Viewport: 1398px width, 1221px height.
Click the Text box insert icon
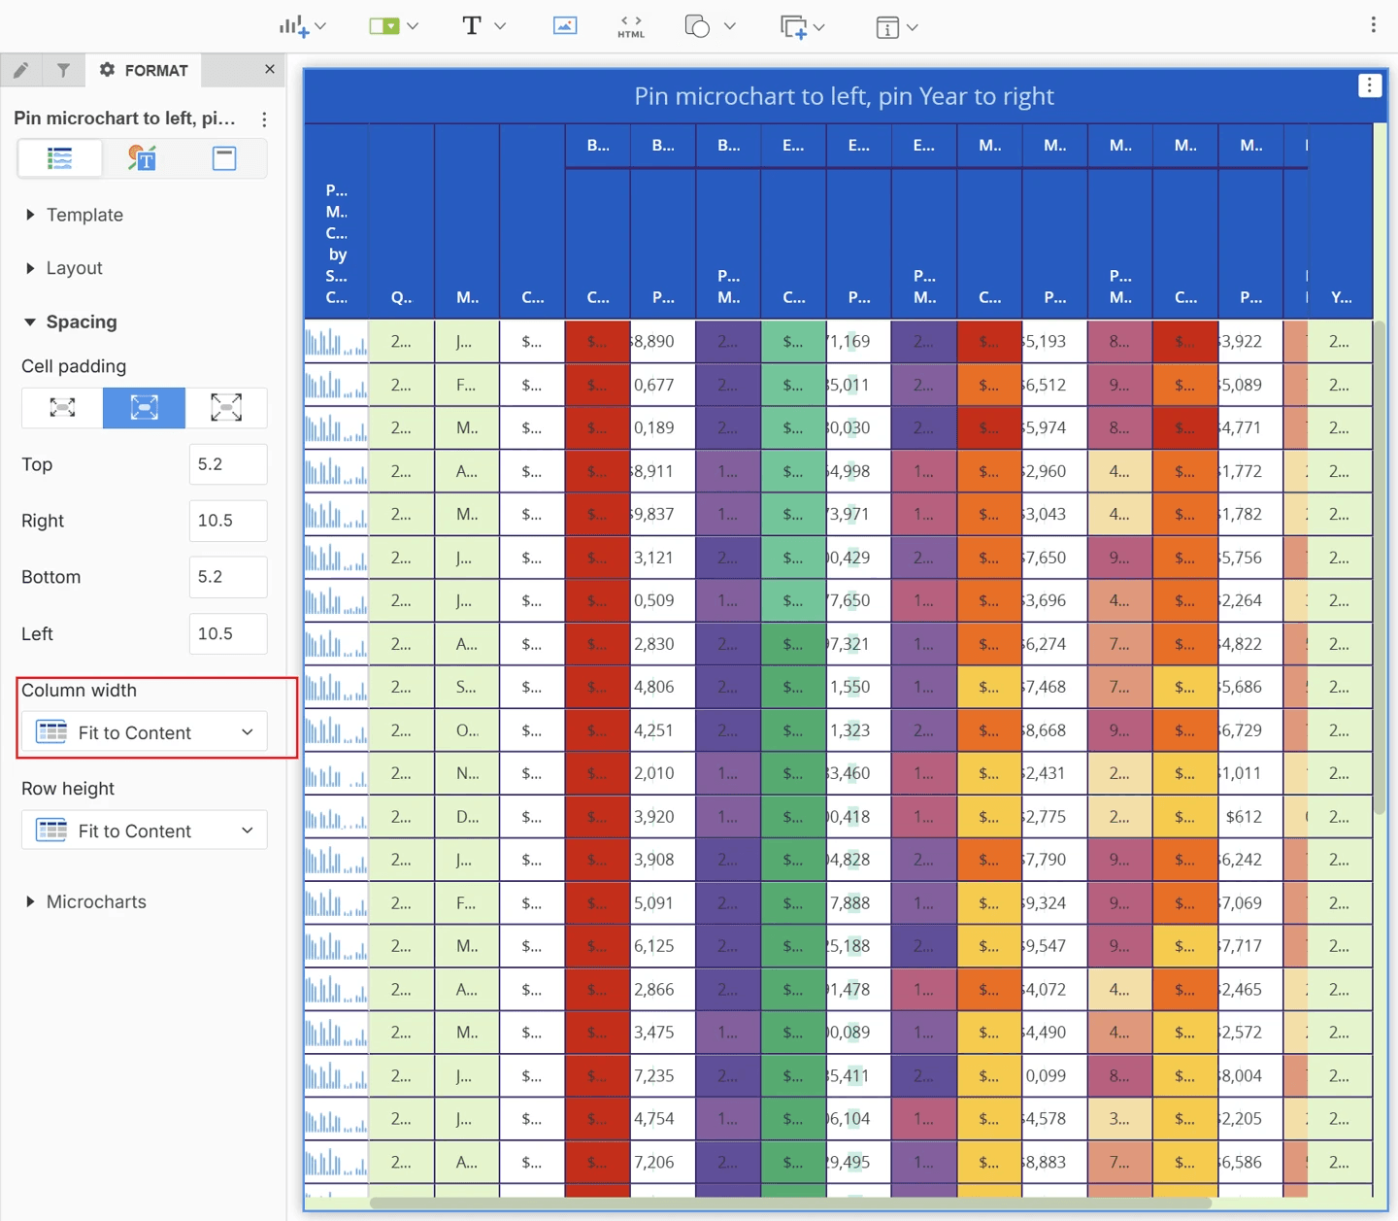pyautogui.click(x=472, y=26)
